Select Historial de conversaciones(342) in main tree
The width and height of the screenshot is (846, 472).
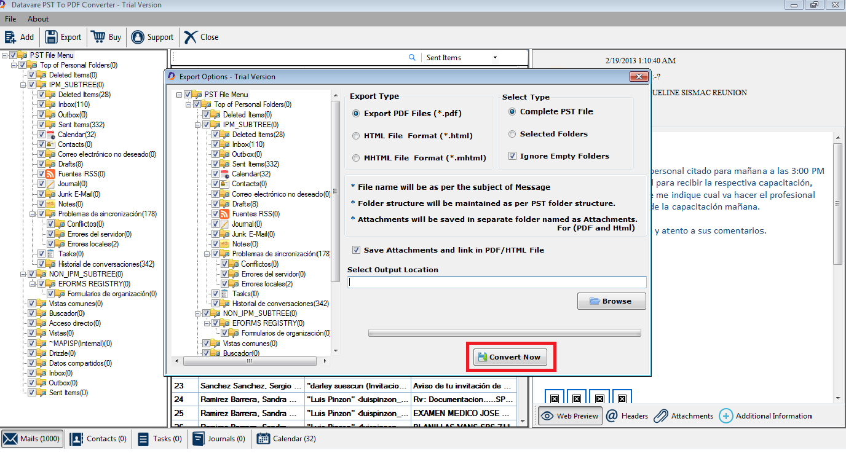(x=106, y=264)
